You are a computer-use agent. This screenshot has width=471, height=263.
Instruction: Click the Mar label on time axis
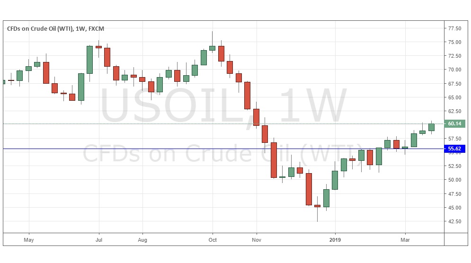tap(405, 240)
